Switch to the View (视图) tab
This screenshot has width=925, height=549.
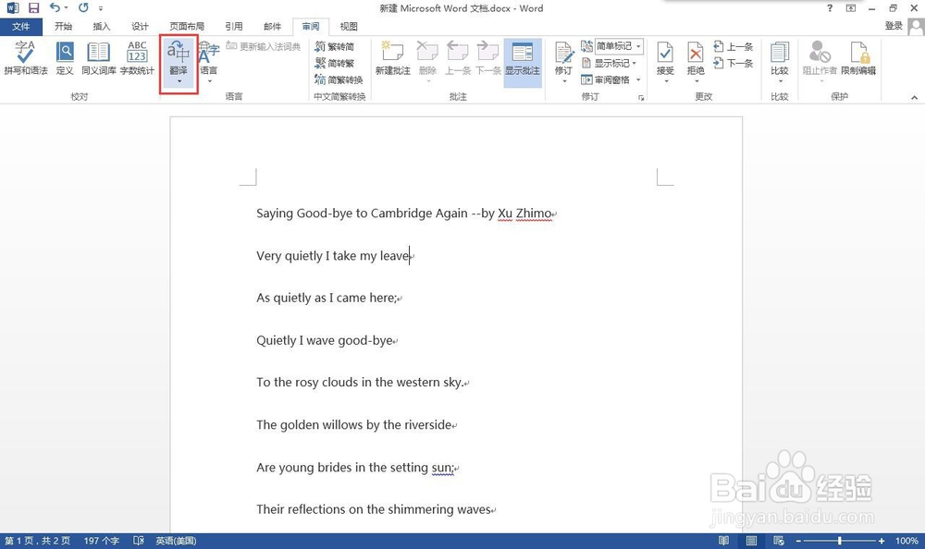[349, 27]
